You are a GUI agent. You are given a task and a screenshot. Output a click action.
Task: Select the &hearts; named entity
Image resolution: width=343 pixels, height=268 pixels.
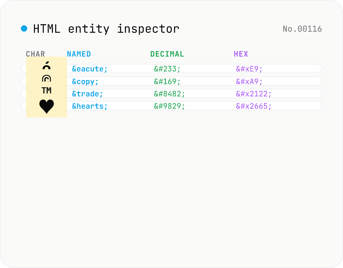(90, 106)
